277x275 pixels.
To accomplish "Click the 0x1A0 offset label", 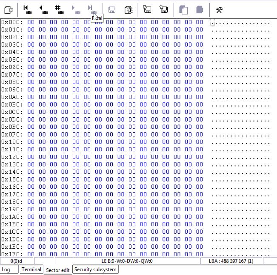I will [12, 217].
